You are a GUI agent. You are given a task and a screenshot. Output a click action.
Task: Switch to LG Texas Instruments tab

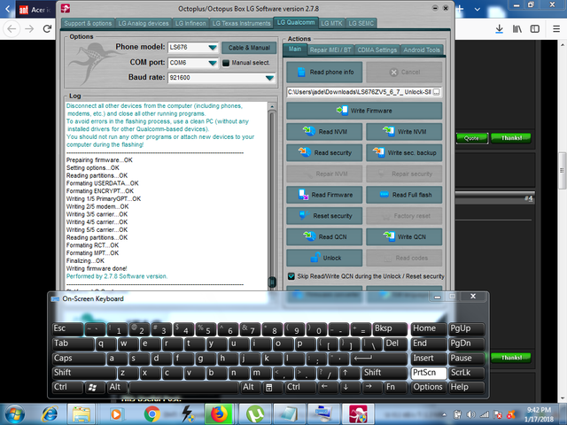[241, 24]
